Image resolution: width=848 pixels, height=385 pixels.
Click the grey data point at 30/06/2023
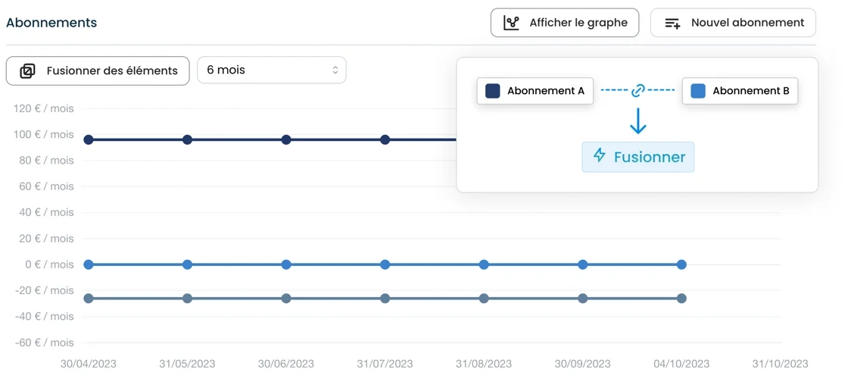click(x=286, y=299)
